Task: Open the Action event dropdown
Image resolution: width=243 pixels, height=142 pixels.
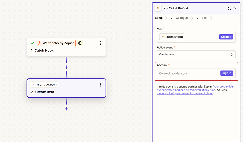Action: (196, 54)
